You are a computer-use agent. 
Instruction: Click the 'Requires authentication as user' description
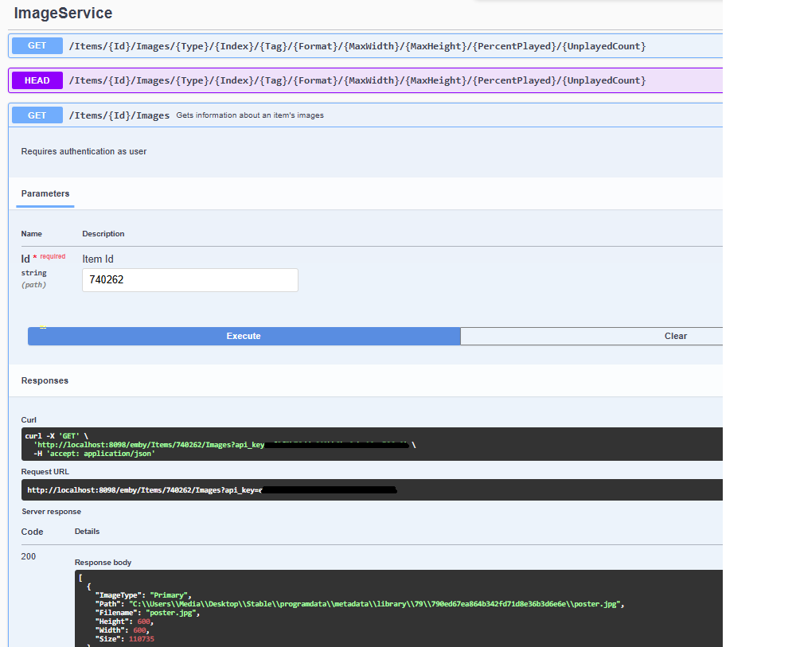[x=84, y=151]
